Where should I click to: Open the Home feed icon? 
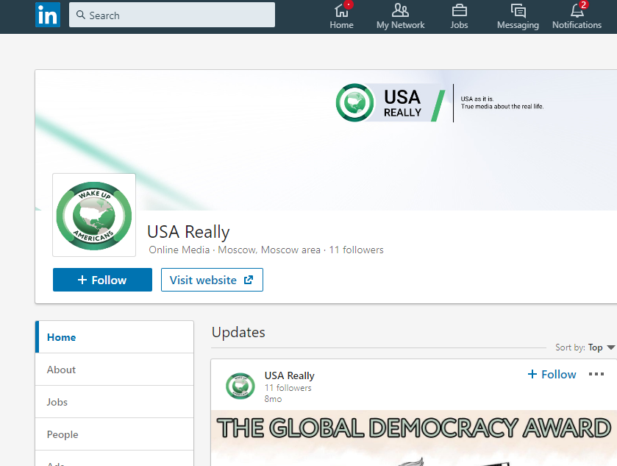click(341, 11)
